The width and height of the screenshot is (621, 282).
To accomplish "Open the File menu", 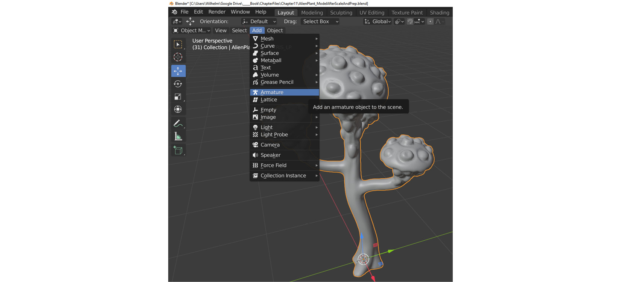I will tap(184, 12).
